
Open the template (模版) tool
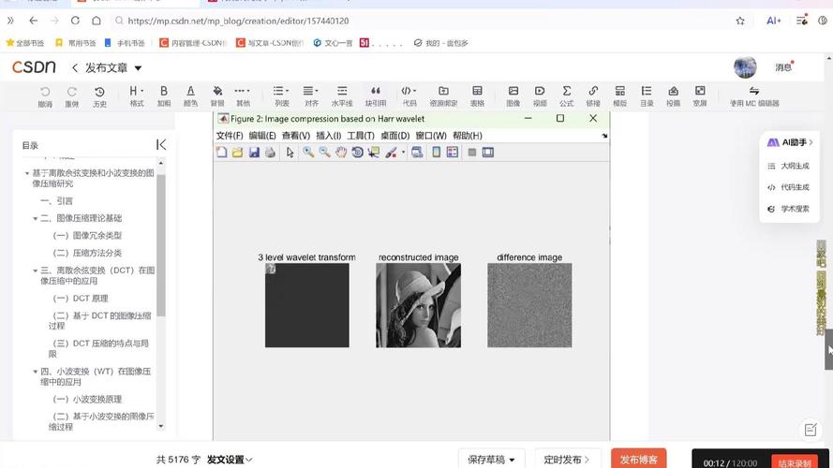620,96
